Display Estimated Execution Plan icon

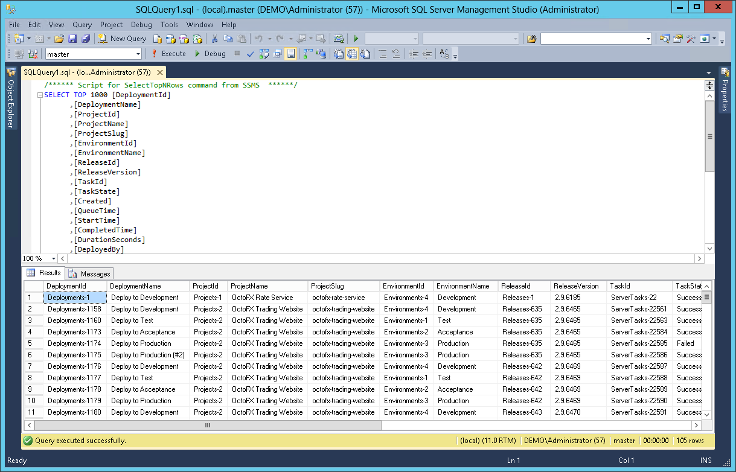point(264,54)
